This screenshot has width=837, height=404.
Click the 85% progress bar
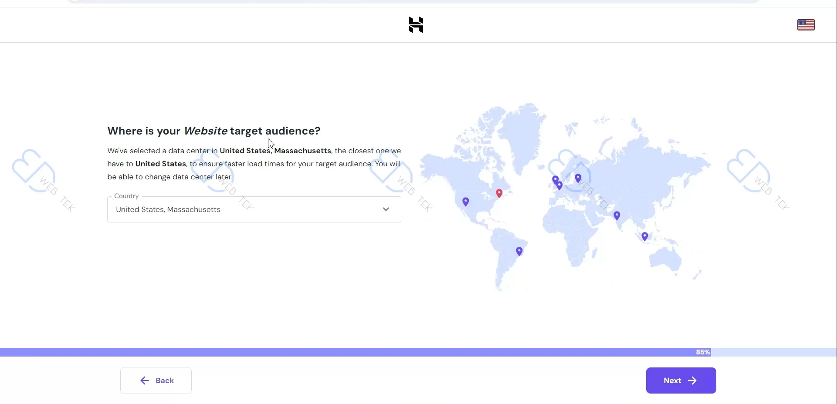tap(418, 352)
